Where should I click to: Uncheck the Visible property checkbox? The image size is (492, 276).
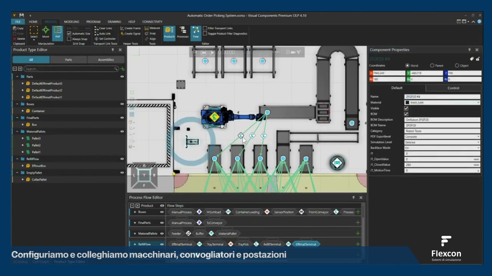[406, 108]
